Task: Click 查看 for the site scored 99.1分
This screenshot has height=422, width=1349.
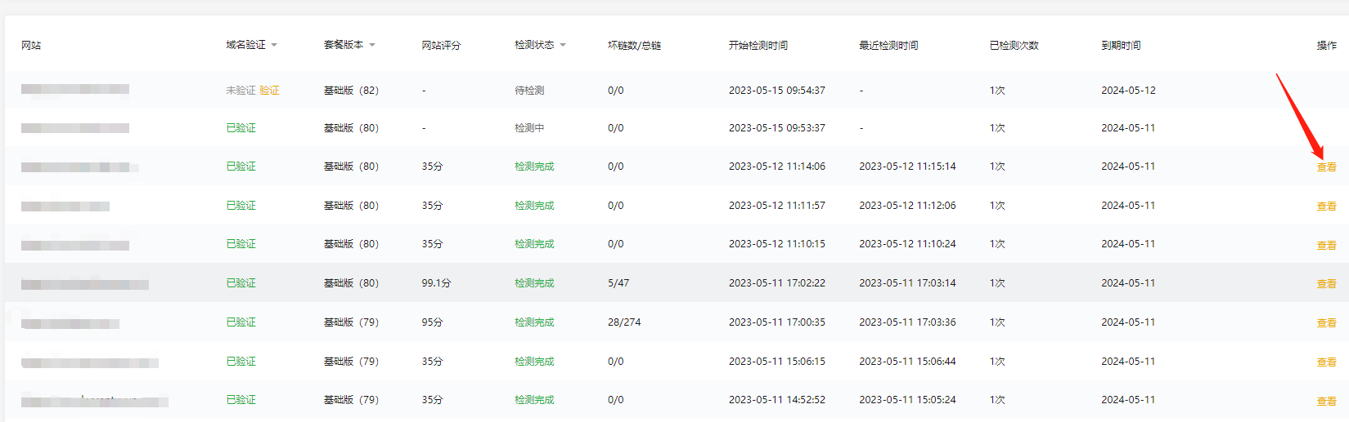Action: [x=1326, y=284]
